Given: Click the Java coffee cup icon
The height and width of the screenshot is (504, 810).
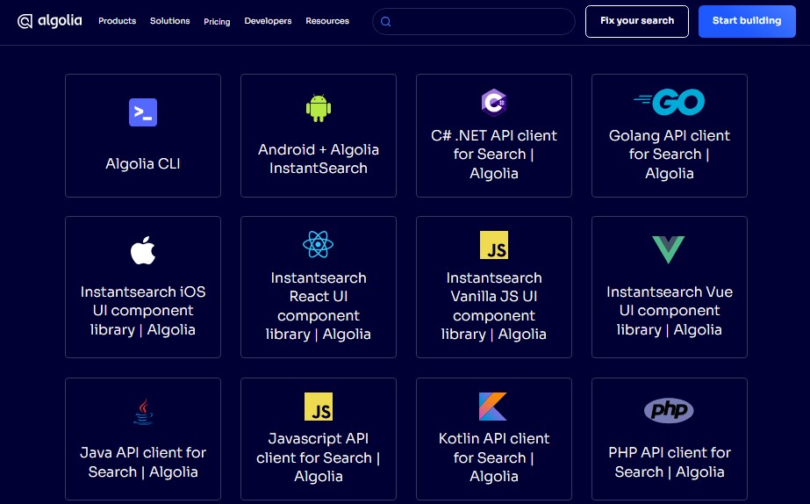Looking at the screenshot, I should coord(143,412).
